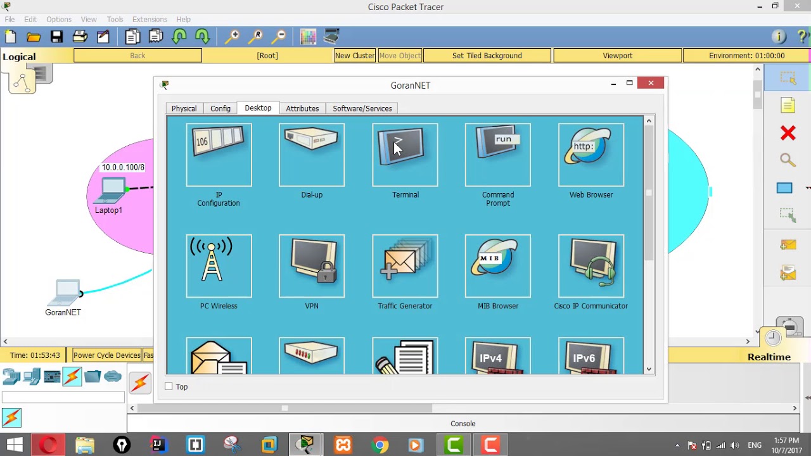Viewport: 811px width, 456px height.
Task: Click the Viewport button
Action: [x=618, y=56]
